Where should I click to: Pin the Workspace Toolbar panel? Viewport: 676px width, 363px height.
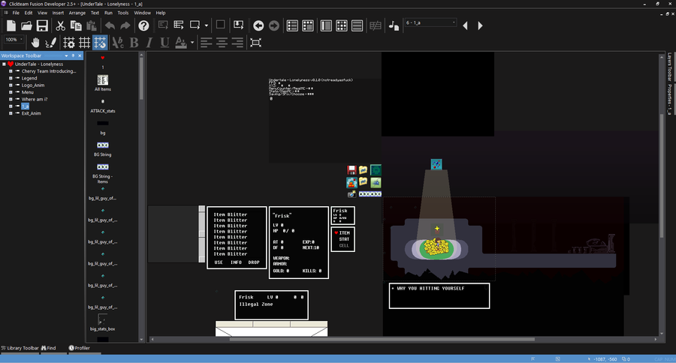pyautogui.click(x=73, y=55)
